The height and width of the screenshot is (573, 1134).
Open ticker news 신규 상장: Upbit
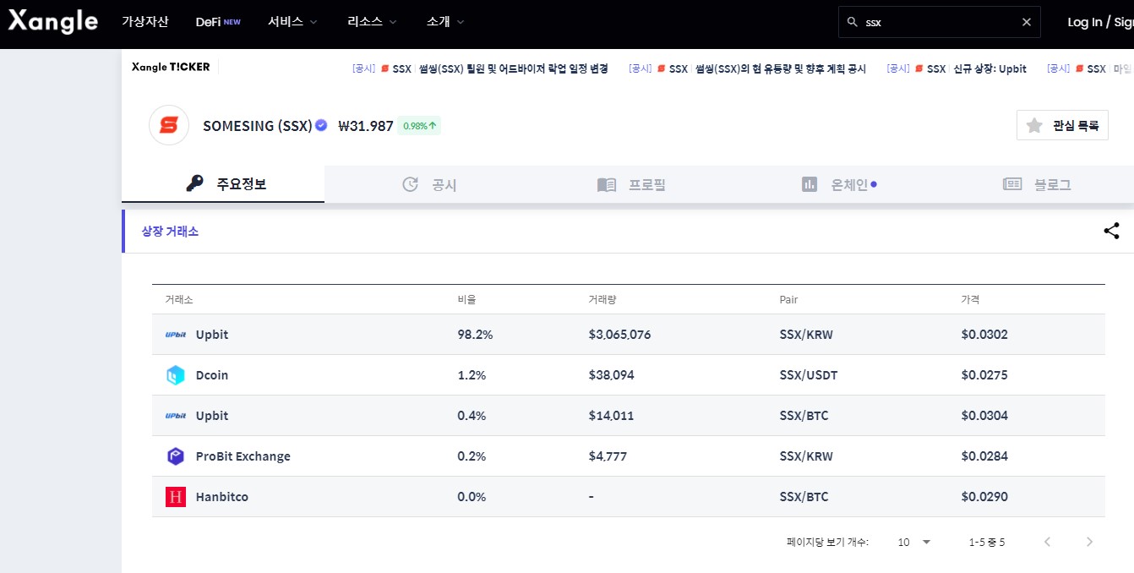point(957,69)
